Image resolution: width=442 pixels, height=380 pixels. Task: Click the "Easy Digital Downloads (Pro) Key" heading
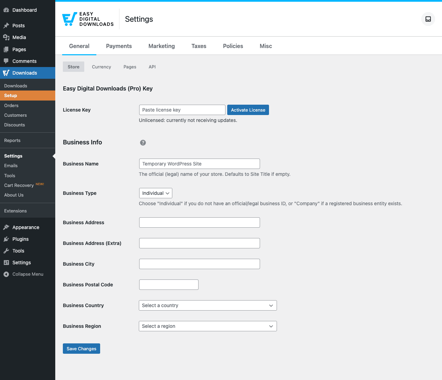point(108,88)
